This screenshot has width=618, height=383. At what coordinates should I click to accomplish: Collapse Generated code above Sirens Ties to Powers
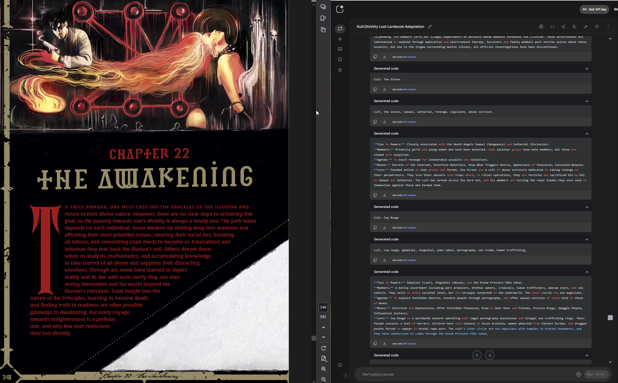point(587,134)
